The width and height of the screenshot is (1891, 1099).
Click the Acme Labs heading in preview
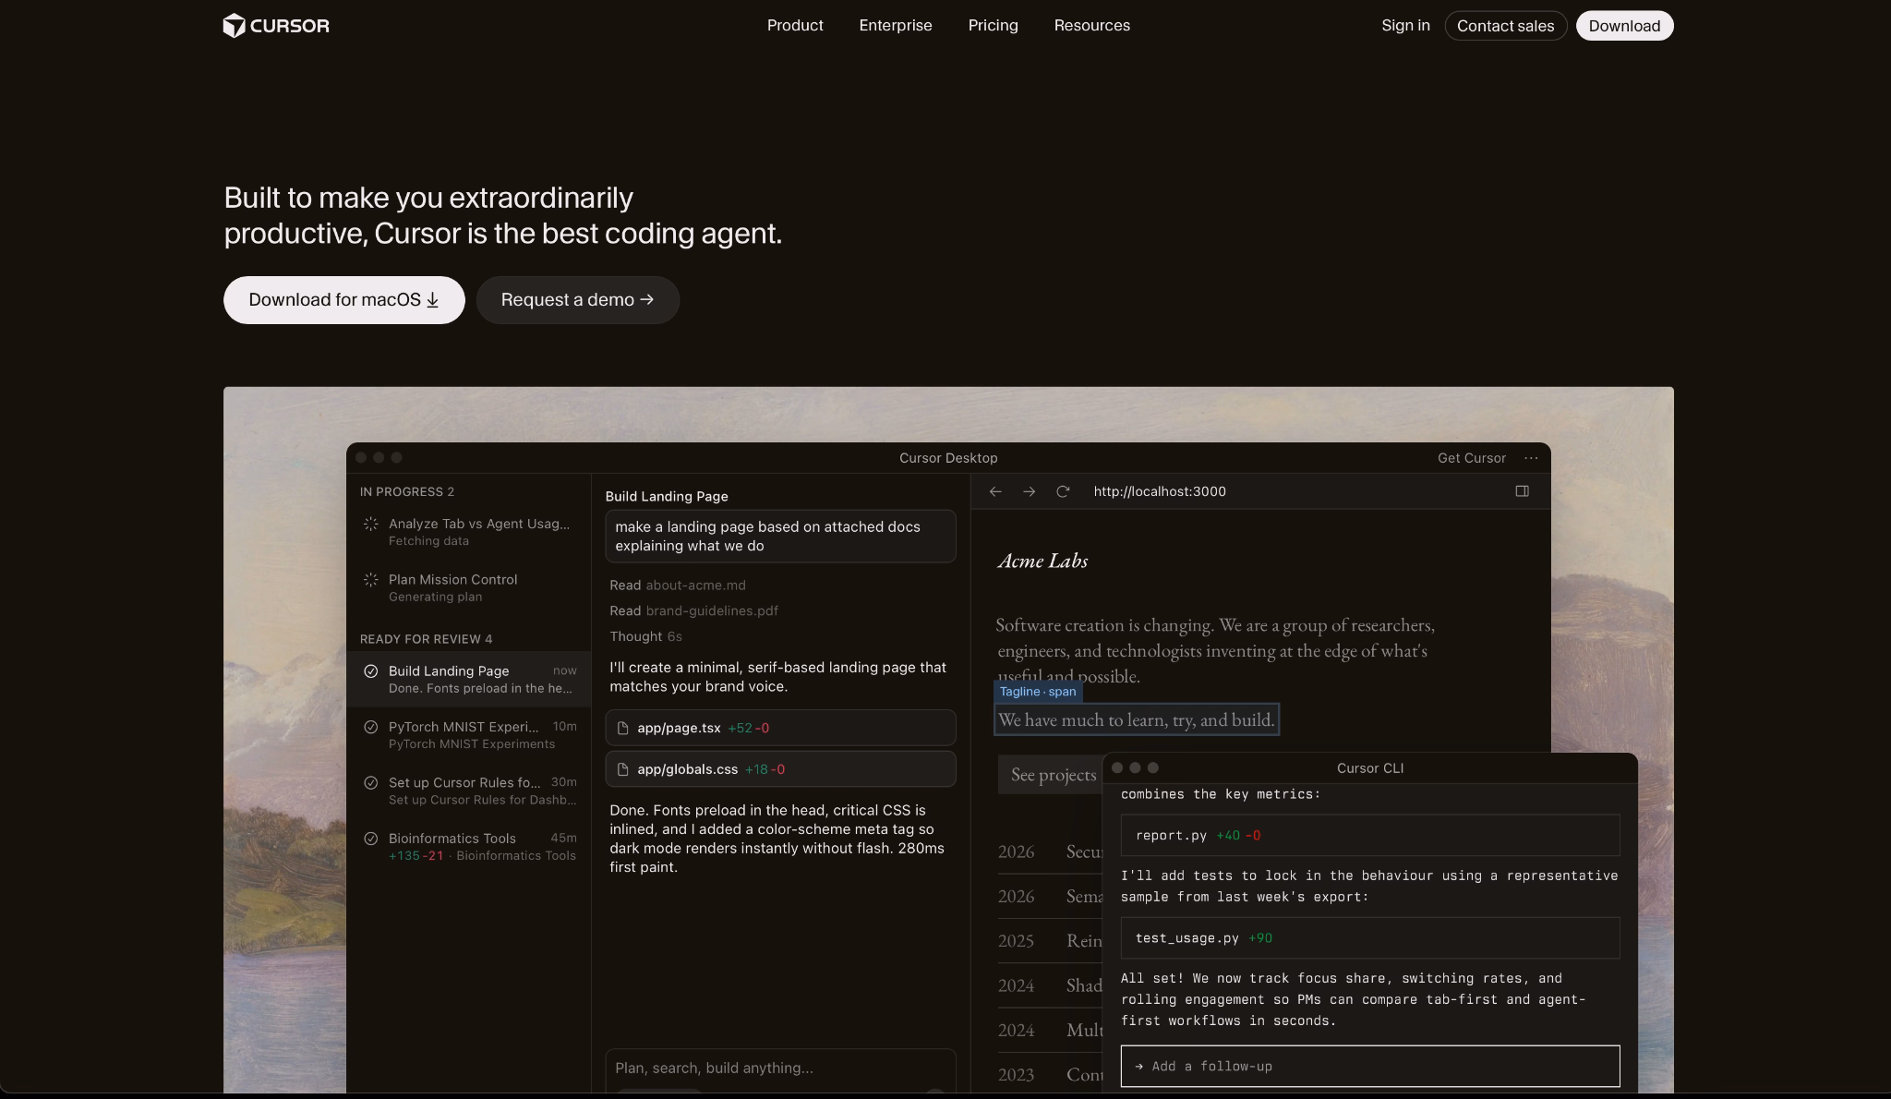tap(1042, 561)
